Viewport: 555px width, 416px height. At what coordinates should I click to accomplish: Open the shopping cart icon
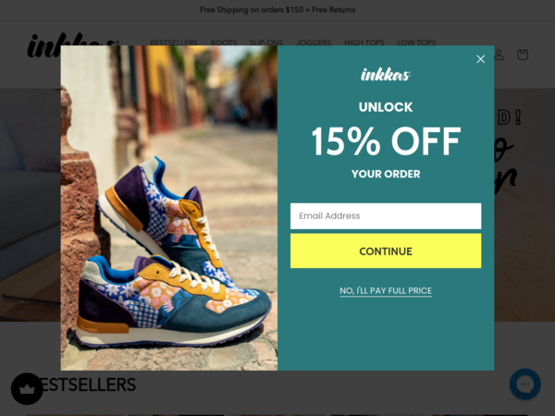pyautogui.click(x=523, y=55)
